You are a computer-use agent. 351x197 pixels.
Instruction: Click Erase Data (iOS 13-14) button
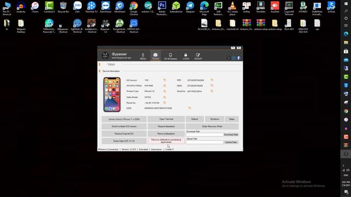124,141
